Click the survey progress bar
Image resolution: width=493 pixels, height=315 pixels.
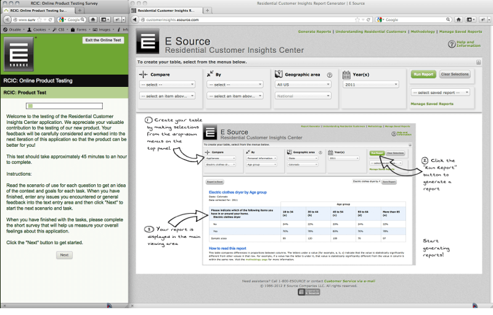pos(65,106)
